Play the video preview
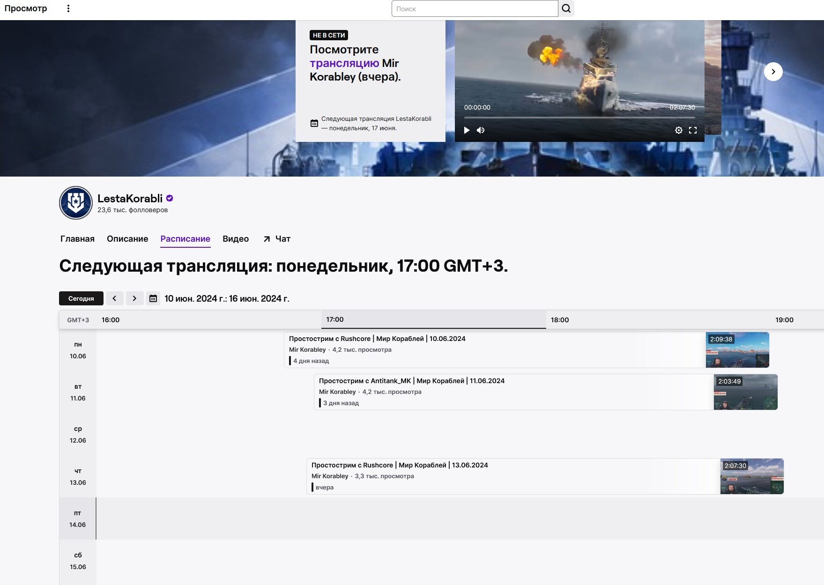824x585 pixels. click(x=467, y=130)
